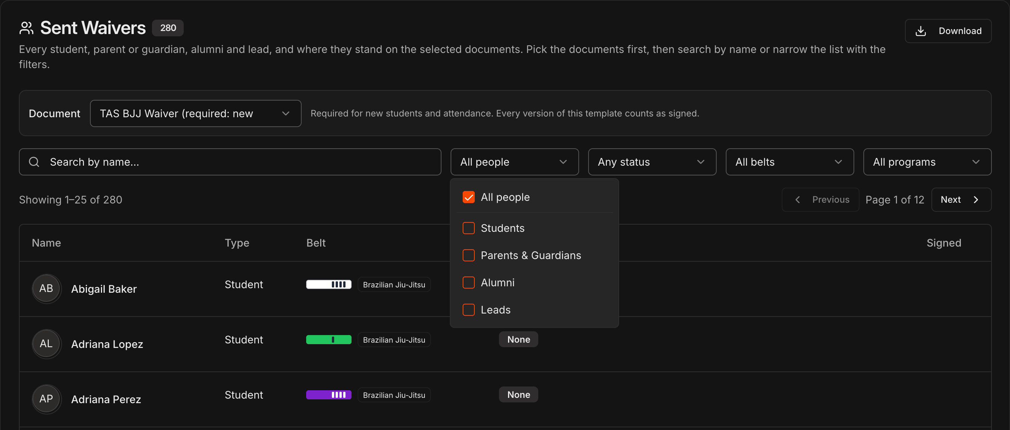Click the None badge in Adriana Lopez row
Screen dimensions: 1010x430
[518, 339]
